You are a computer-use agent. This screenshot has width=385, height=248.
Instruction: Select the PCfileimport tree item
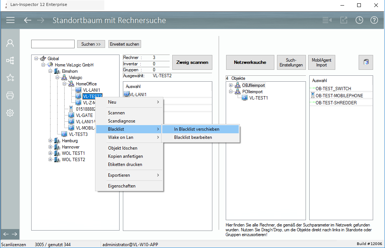pos(252,92)
